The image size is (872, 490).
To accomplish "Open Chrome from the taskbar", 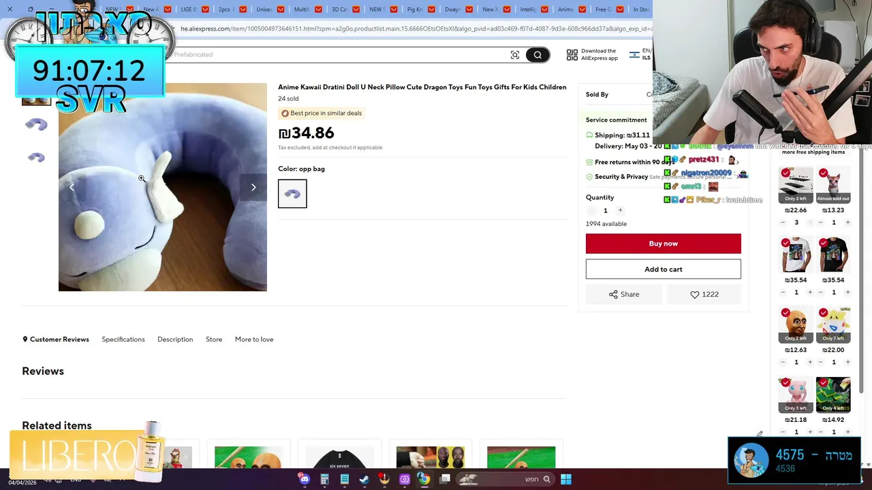I will coord(424,479).
